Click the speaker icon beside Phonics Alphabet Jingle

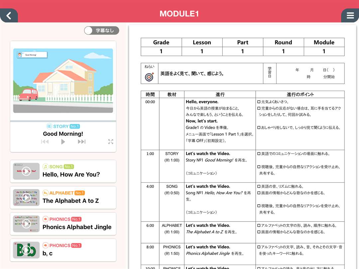coord(46,219)
